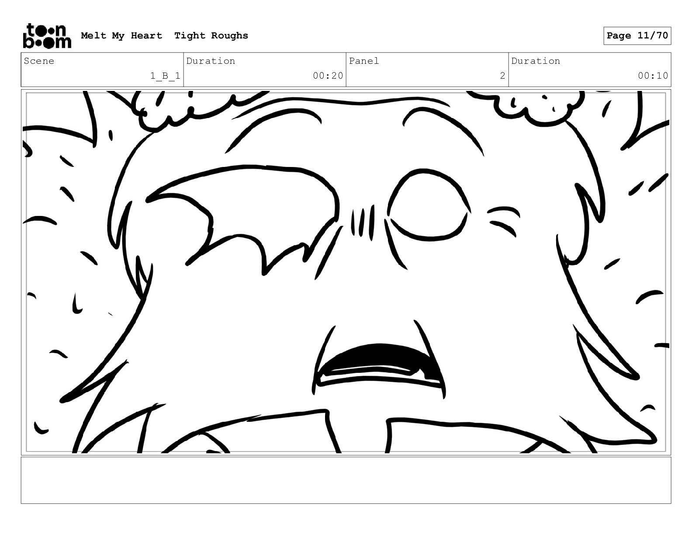Click the panel number '2'
The width and height of the screenshot is (692, 535).
[502, 76]
